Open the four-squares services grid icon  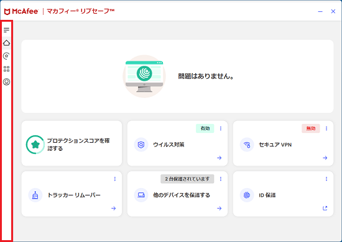pyautogui.click(x=7, y=69)
